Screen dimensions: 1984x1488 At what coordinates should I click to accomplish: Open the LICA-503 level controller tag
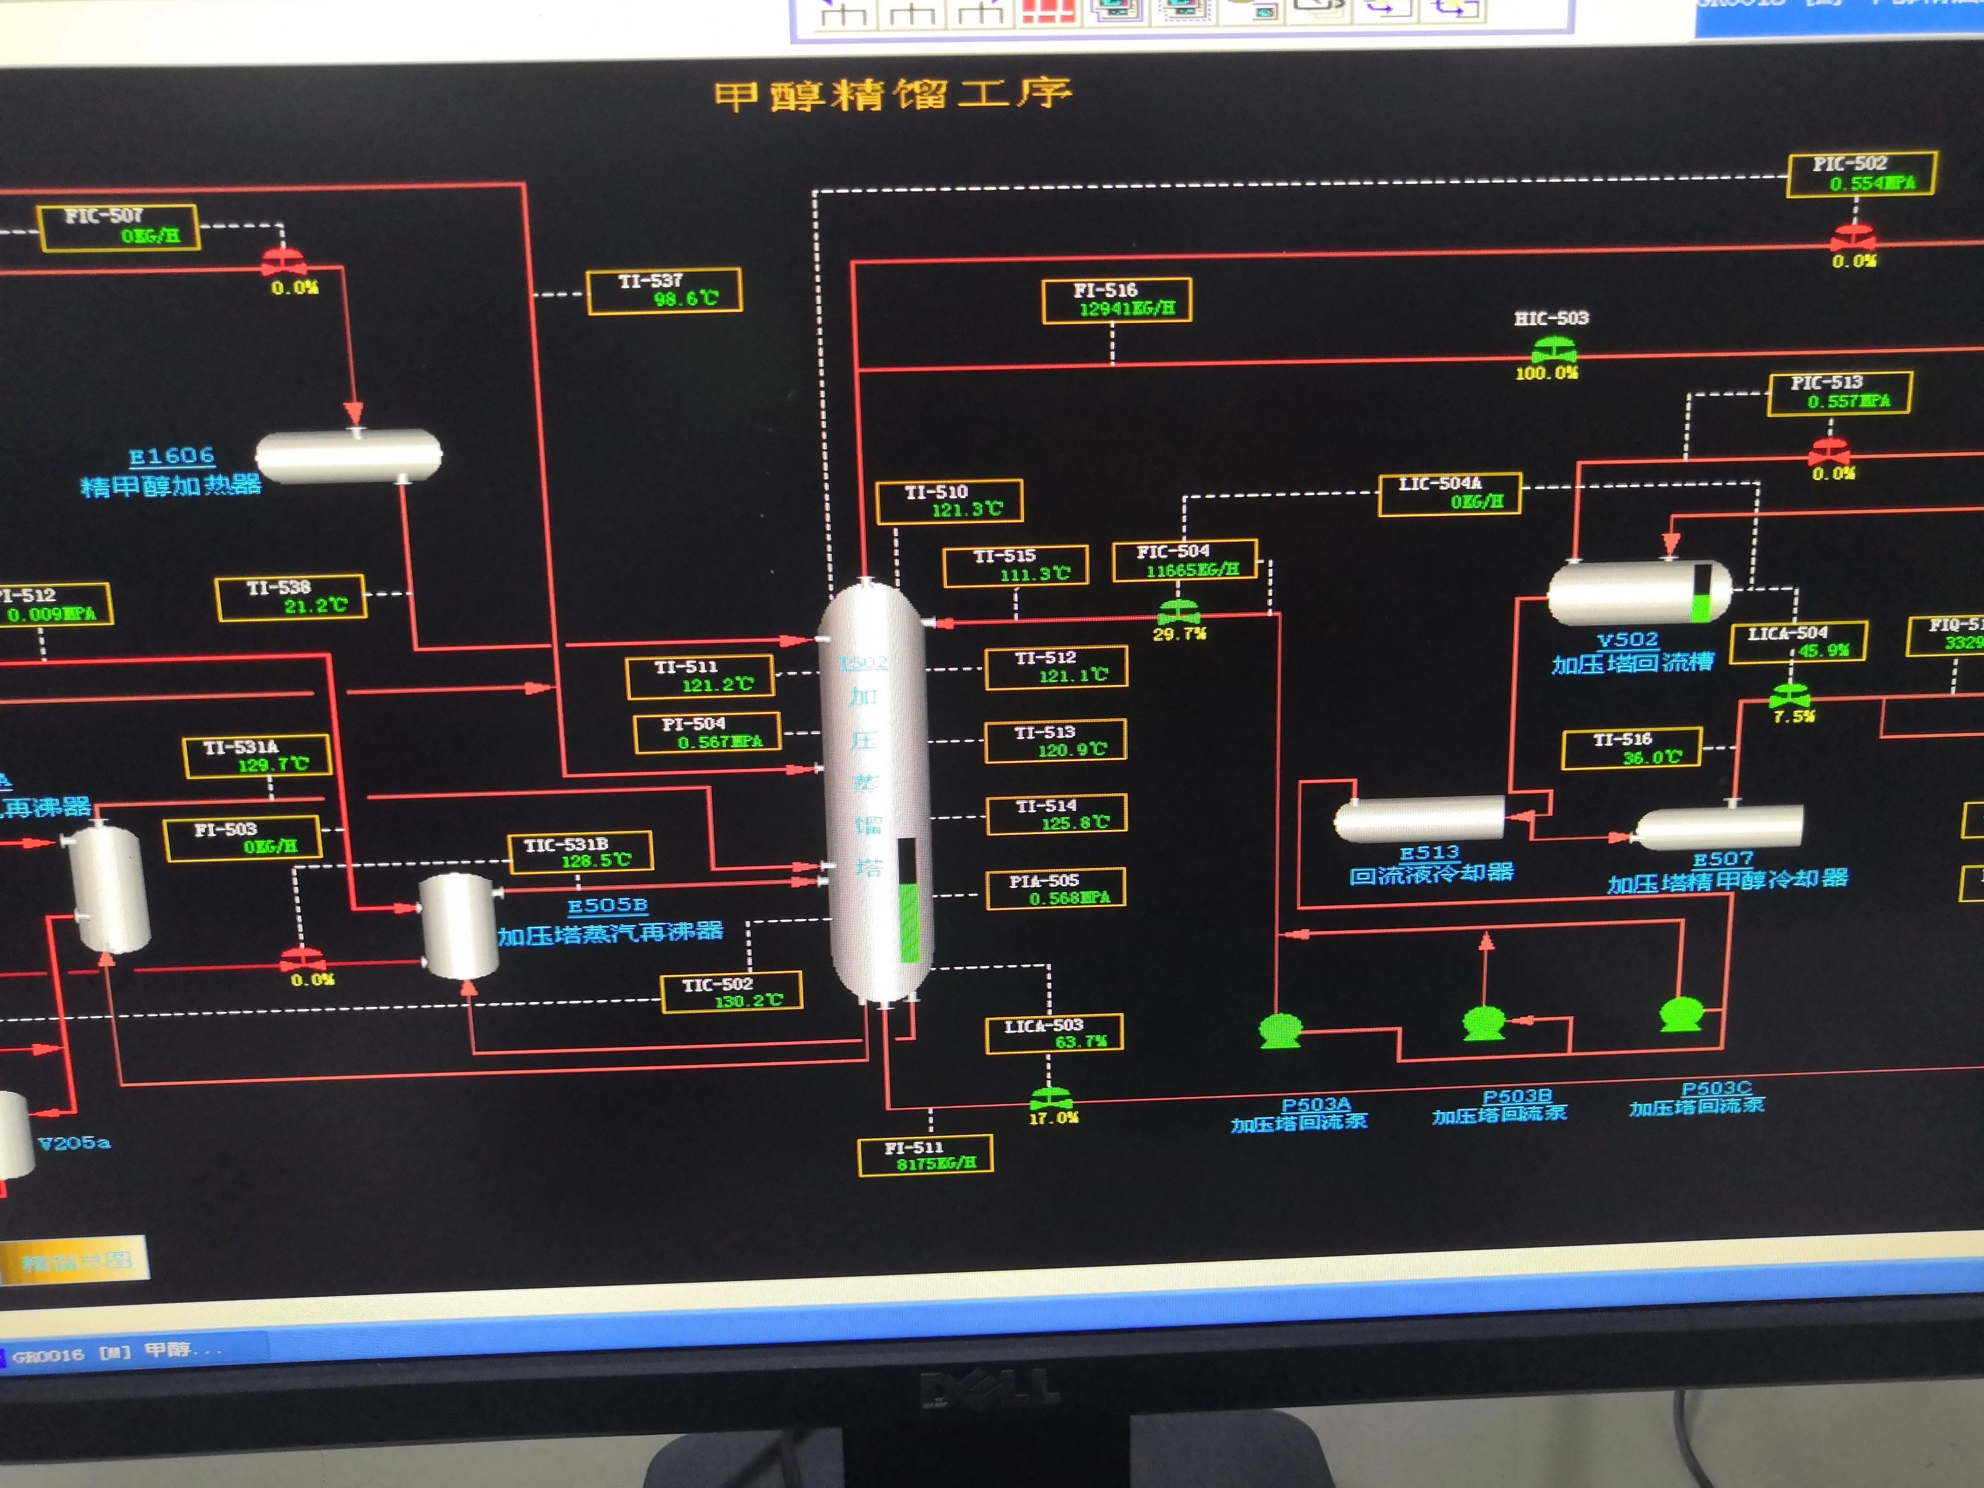pos(1054,1033)
